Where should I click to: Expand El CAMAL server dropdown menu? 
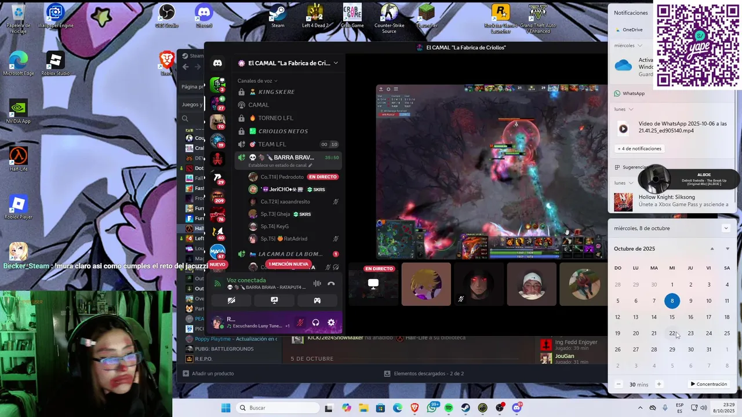335,63
